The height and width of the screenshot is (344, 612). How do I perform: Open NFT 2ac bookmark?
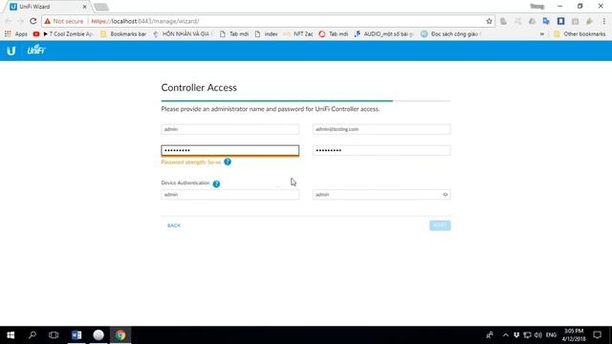(298, 34)
